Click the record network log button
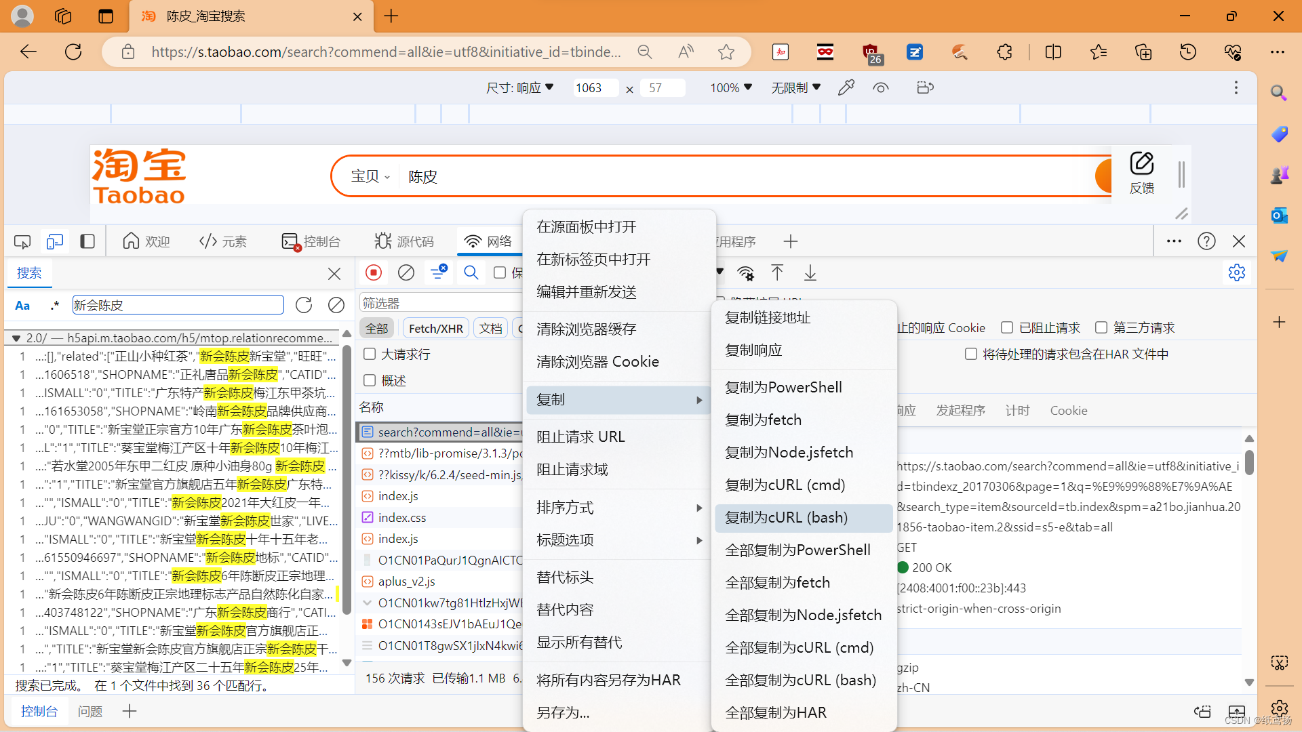The image size is (1302, 732). [x=374, y=272]
